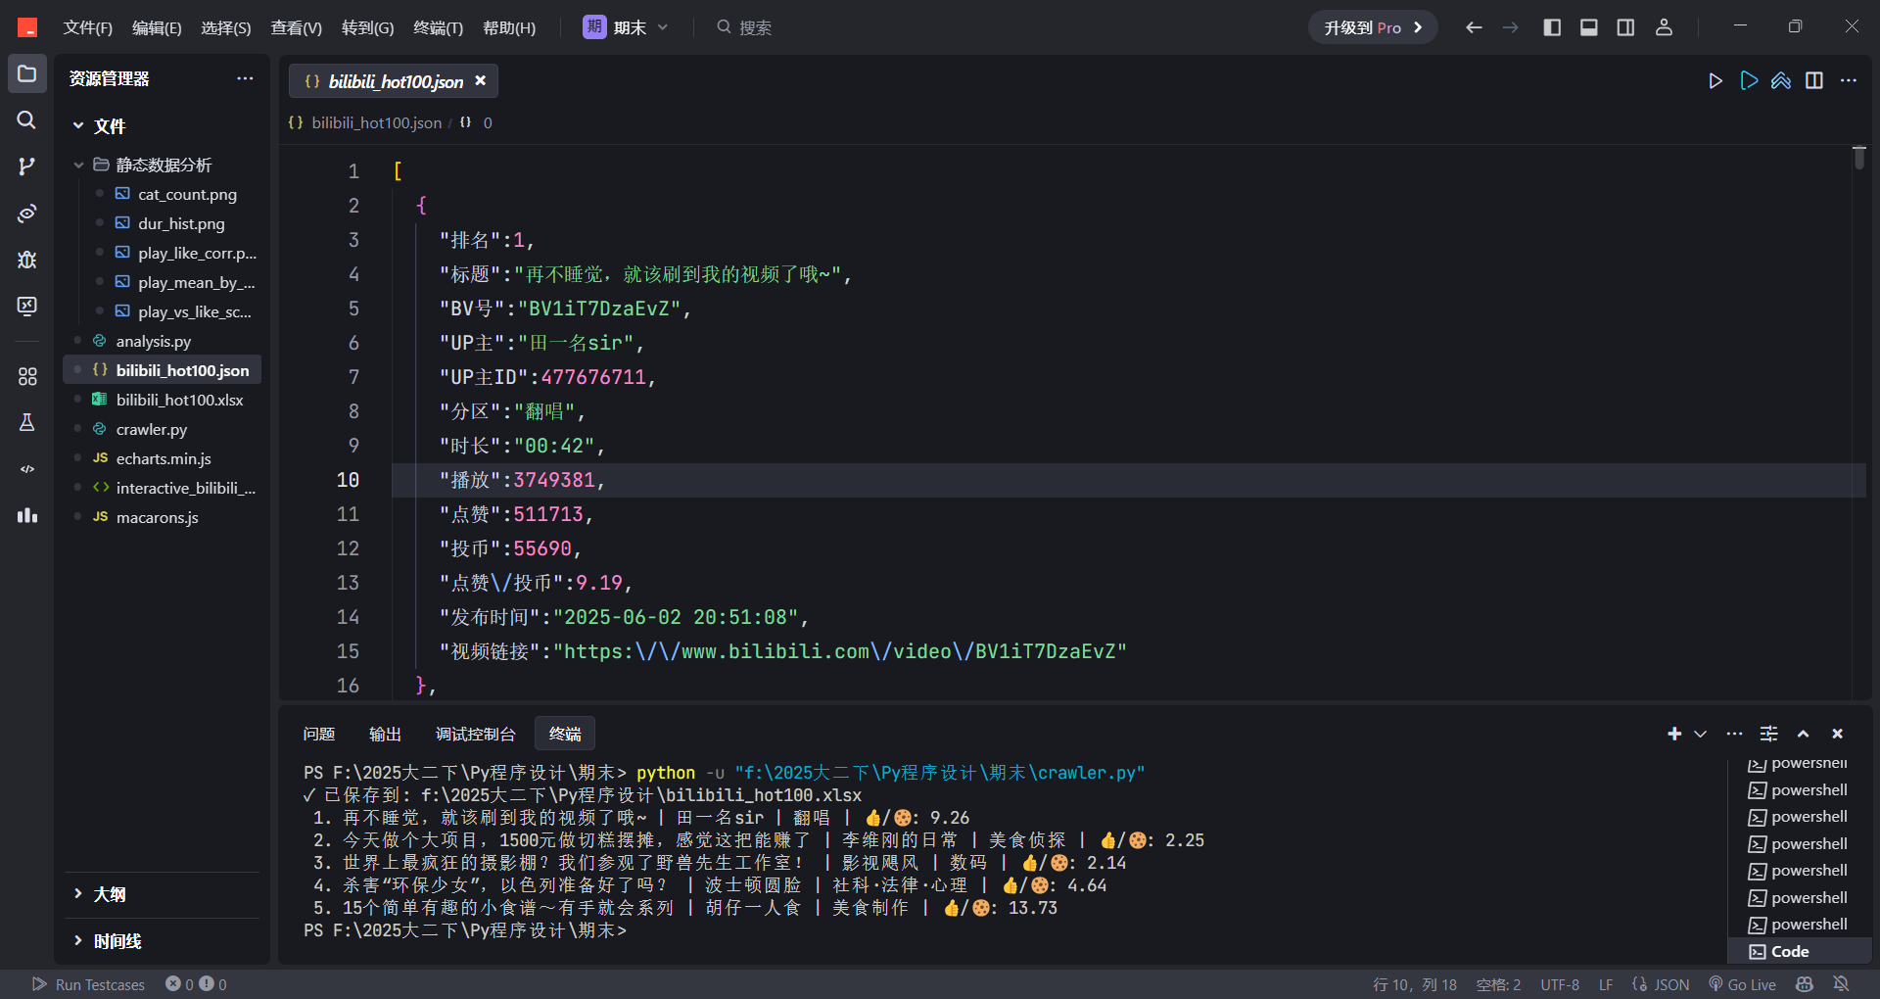Select the Code terminal in list
This screenshot has width=1880, height=999.
[x=1800, y=951]
